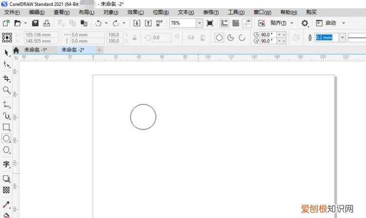
Task: Click the Export to PDF icon
Action: 159,23
